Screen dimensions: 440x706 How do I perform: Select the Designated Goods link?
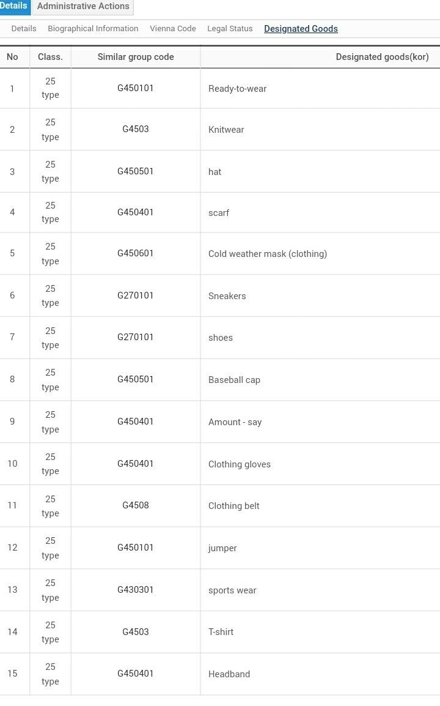click(301, 29)
